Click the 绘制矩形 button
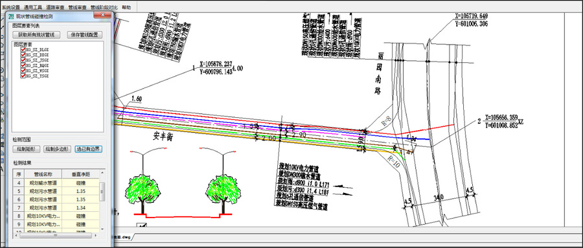 [x=26, y=149]
